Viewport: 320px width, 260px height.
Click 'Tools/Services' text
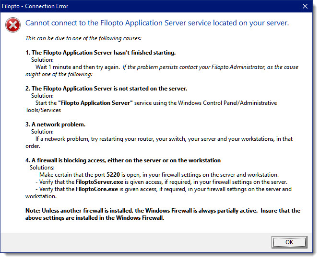coord(43,110)
